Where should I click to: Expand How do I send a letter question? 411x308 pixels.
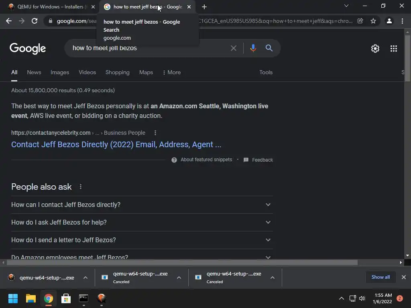tap(142, 240)
